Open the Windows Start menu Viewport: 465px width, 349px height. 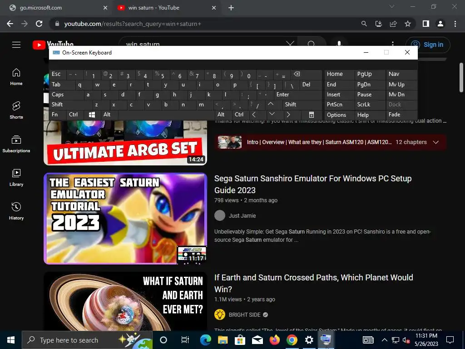[x=11, y=340]
